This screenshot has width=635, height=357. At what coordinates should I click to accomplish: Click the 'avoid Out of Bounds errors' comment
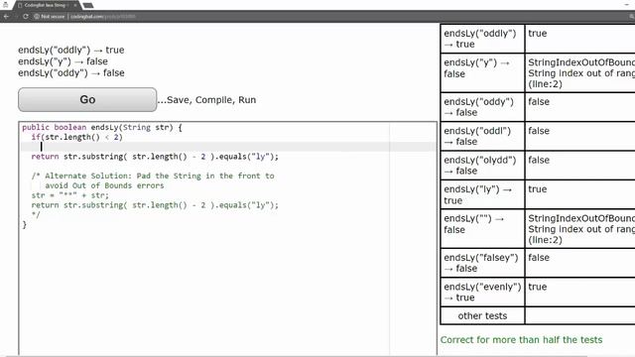[x=104, y=185]
